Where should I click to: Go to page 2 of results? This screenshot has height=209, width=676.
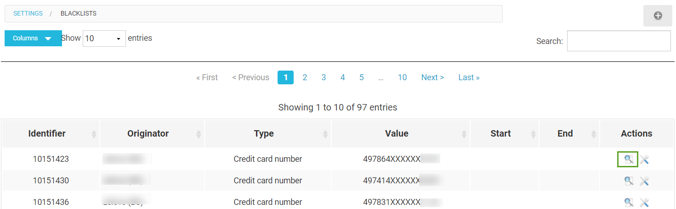click(x=305, y=77)
